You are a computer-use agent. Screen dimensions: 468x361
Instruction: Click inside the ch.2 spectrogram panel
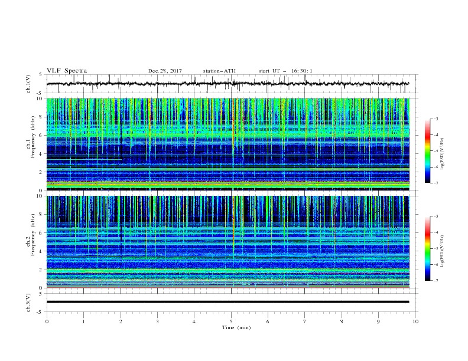click(227, 242)
